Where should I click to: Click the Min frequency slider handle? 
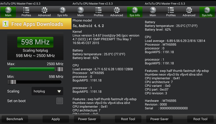point(12,82)
